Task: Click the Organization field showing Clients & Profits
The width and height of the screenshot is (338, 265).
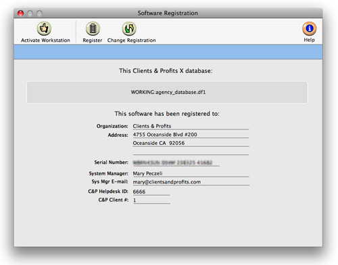Action: click(x=191, y=126)
